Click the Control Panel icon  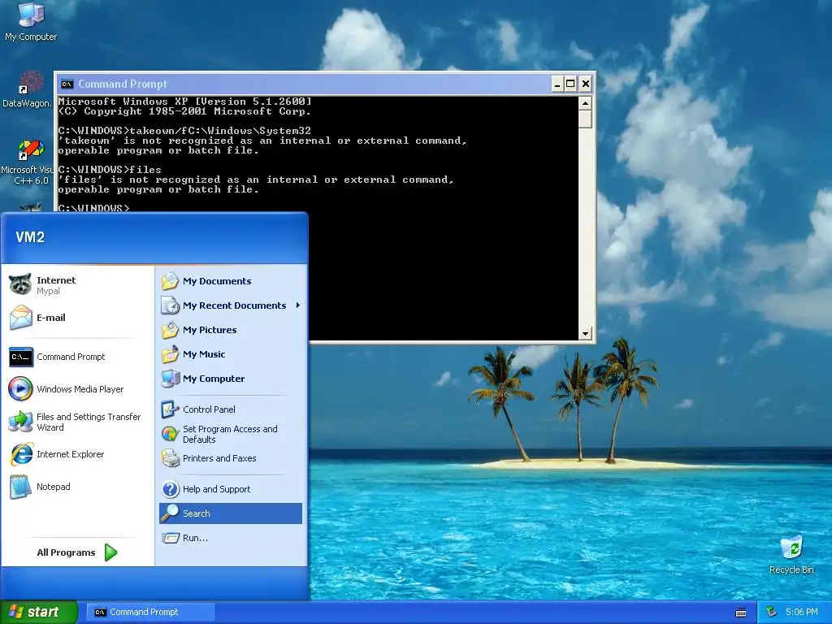(170, 409)
